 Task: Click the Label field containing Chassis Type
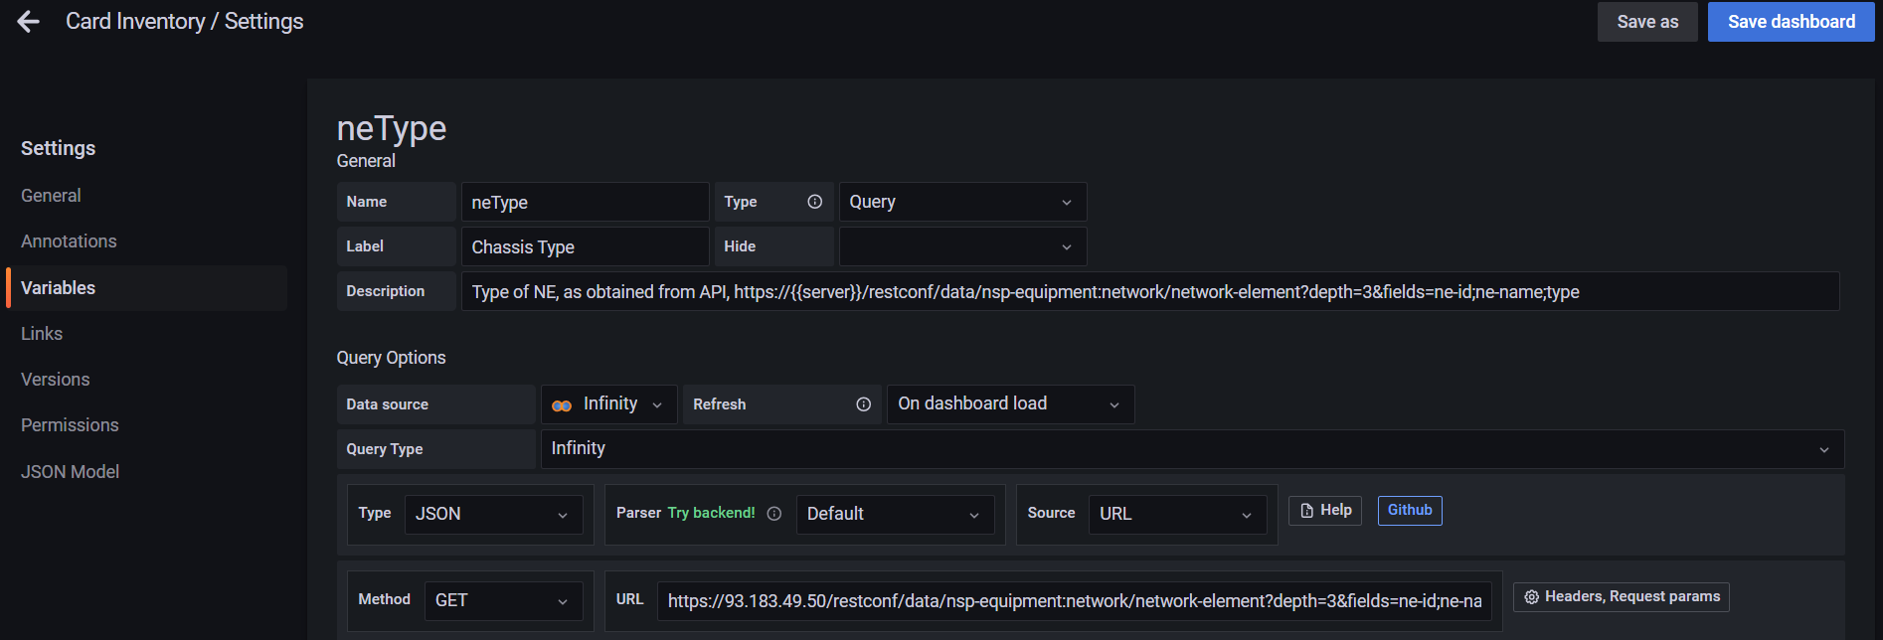(x=585, y=246)
